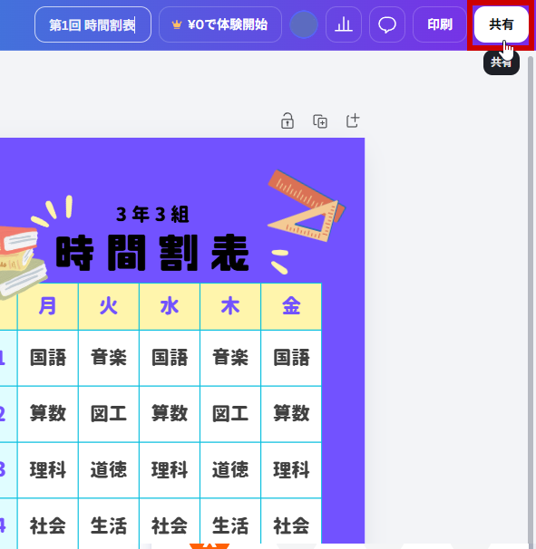Select 理科 cell under 金

(x=291, y=470)
